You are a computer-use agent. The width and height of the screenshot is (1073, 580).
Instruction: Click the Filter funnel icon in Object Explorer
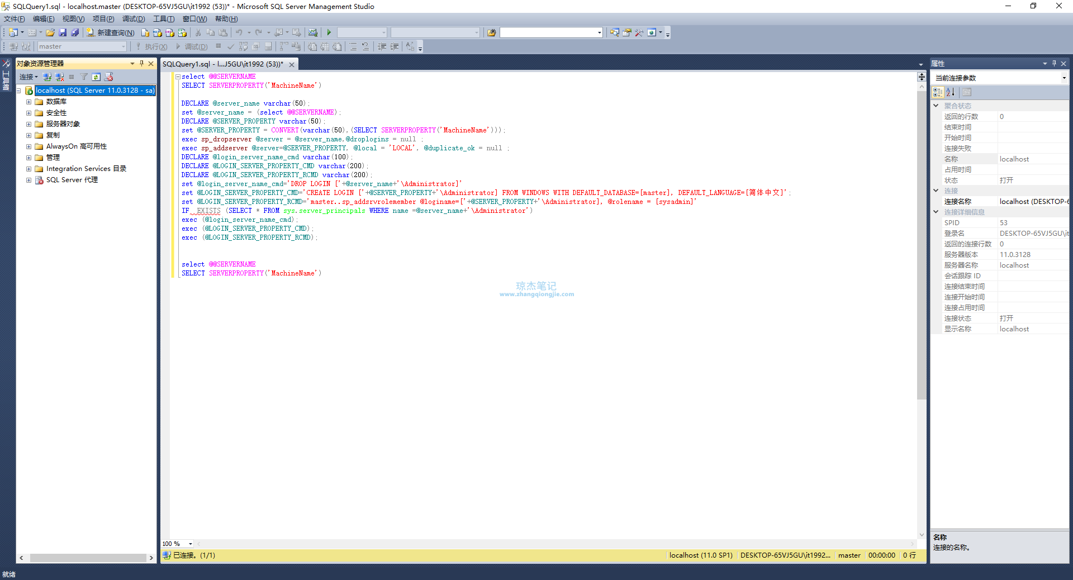[x=84, y=77]
